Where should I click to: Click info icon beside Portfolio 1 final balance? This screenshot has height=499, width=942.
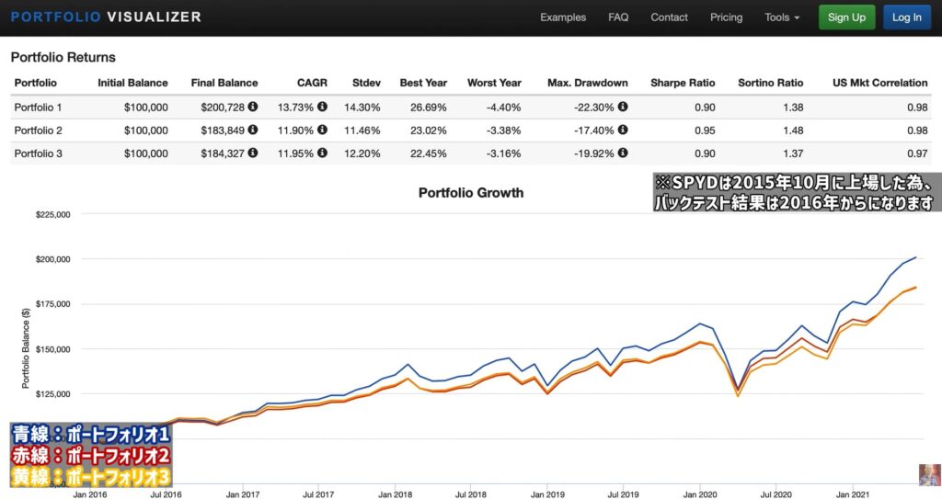coord(253,107)
